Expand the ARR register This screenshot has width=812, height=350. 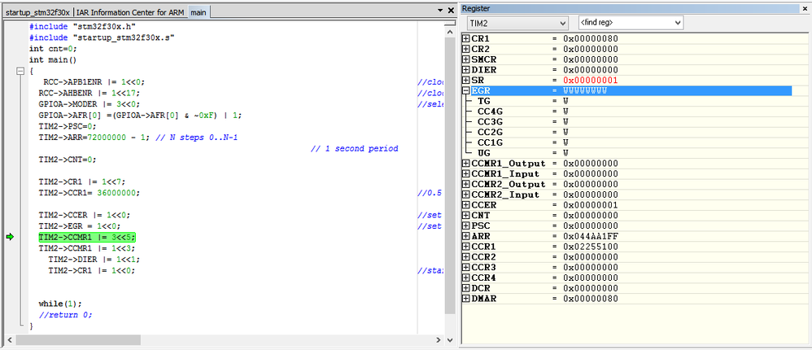(466, 236)
